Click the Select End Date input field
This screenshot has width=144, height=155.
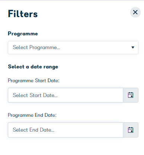pyautogui.click(x=65, y=130)
